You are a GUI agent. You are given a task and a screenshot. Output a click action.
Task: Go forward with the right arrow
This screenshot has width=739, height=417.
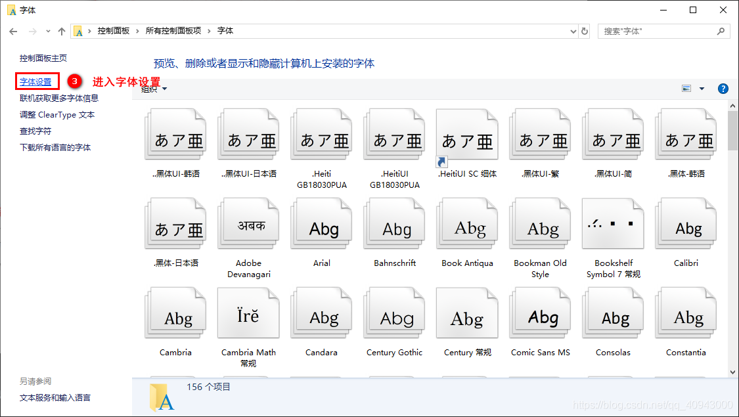tap(33, 32)
